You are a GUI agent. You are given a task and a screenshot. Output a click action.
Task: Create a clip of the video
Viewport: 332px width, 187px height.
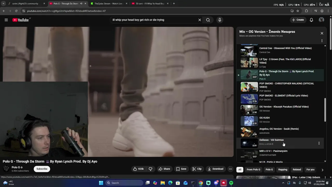pos(197,169)
